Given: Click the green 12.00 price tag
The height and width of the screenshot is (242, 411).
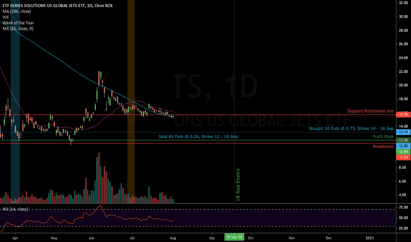Looking at the screenshot, I should coord(403,151).
